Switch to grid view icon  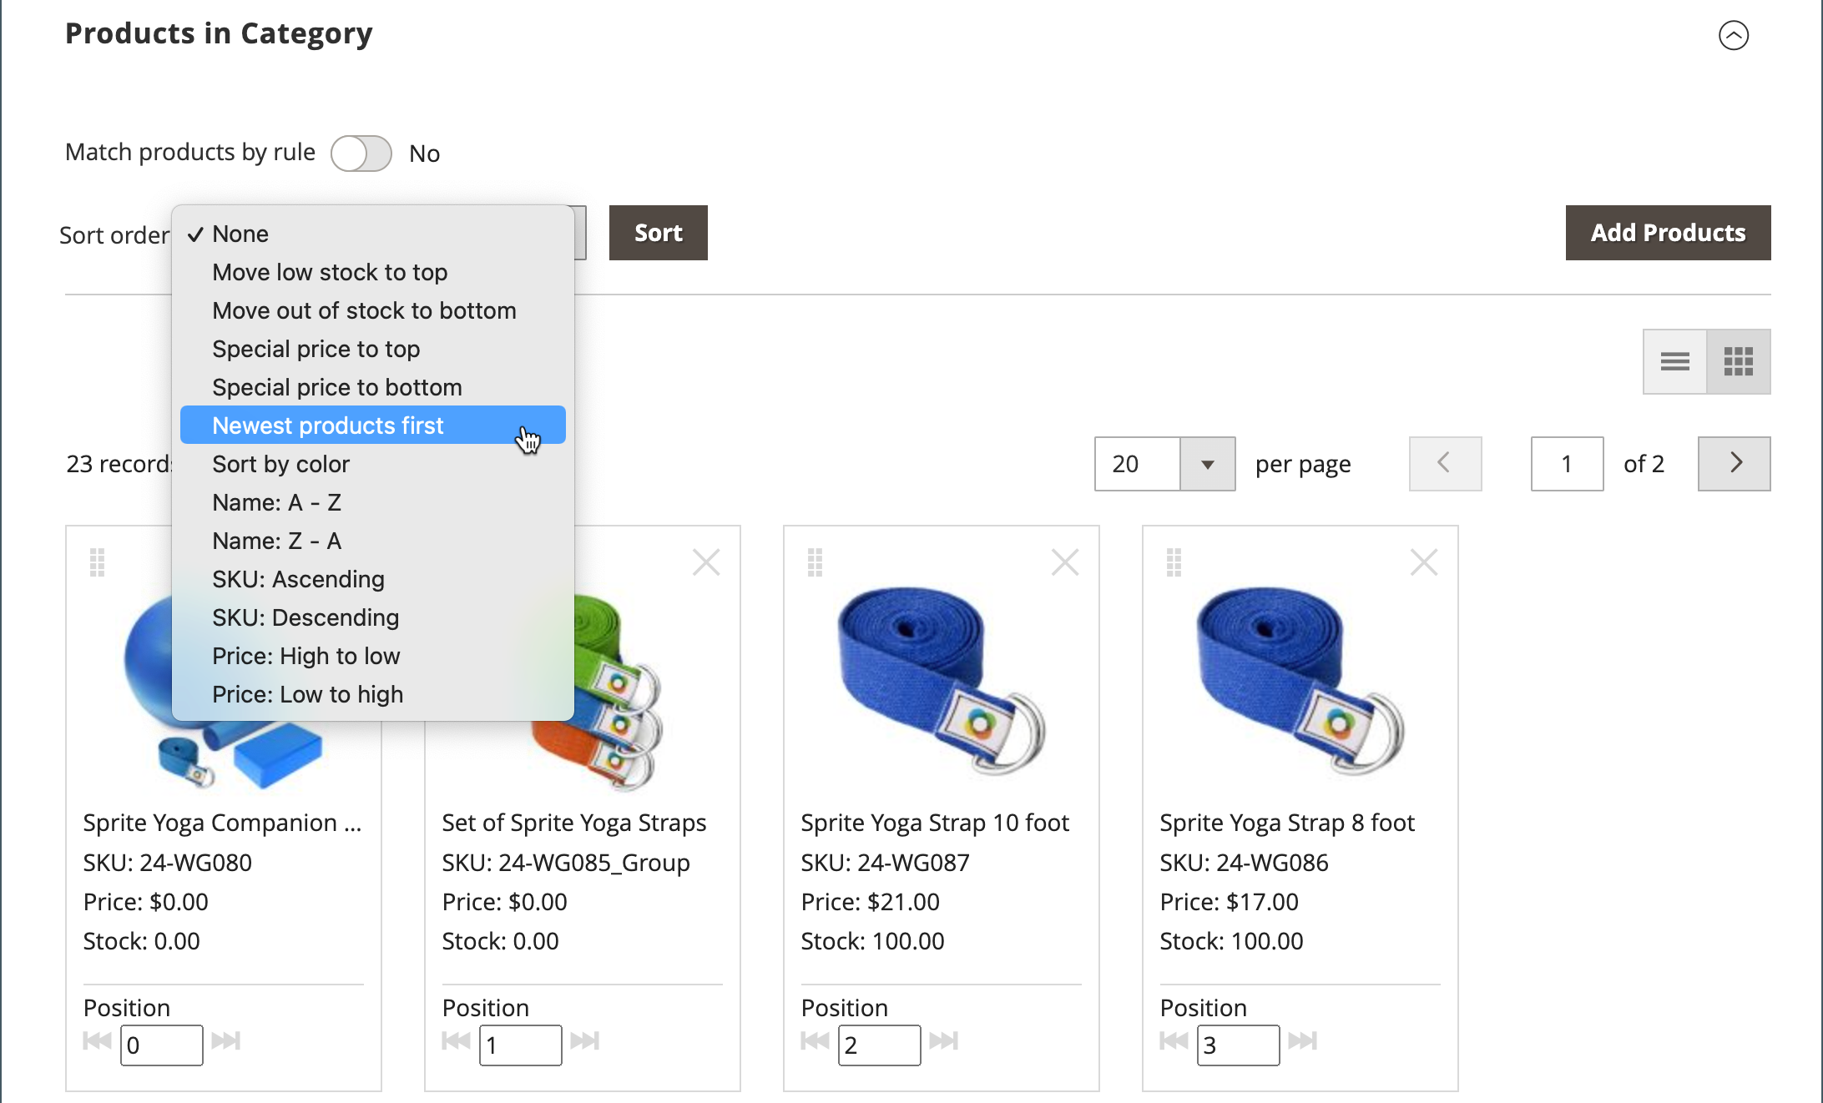click(1738, 361)
